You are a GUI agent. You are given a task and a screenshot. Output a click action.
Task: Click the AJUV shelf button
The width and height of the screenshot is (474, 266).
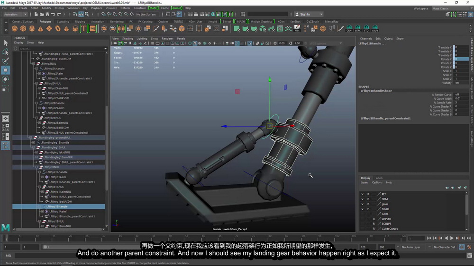(375, 29)
